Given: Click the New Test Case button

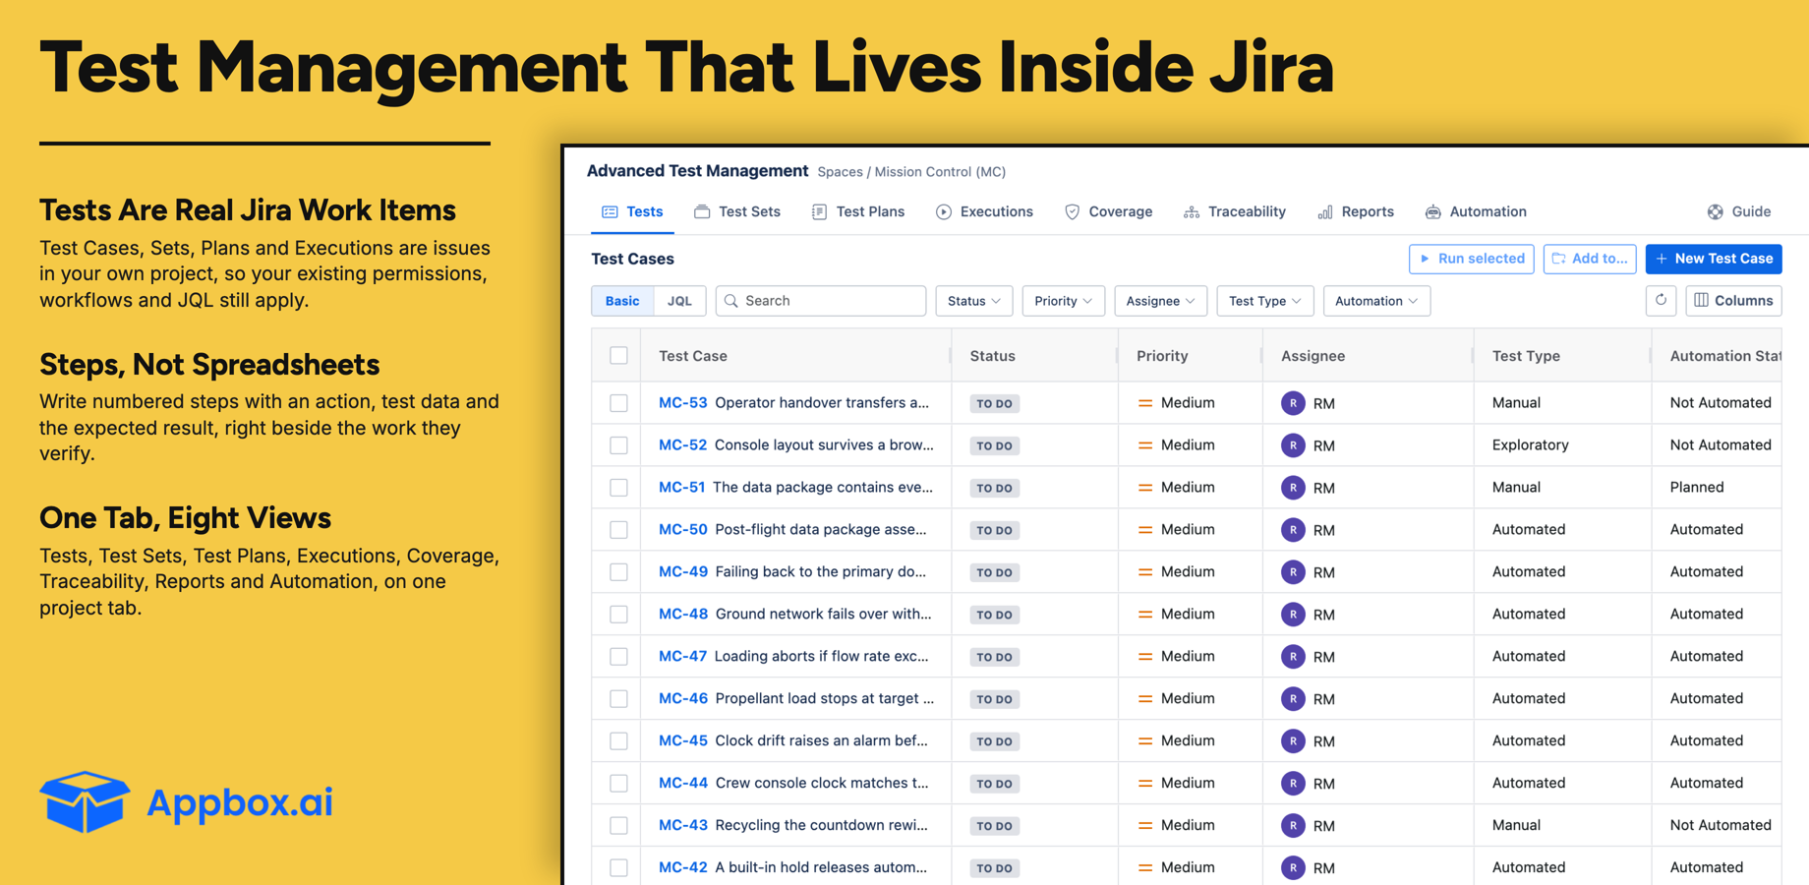Looking at the screenshot, I should pos(1714,259).
